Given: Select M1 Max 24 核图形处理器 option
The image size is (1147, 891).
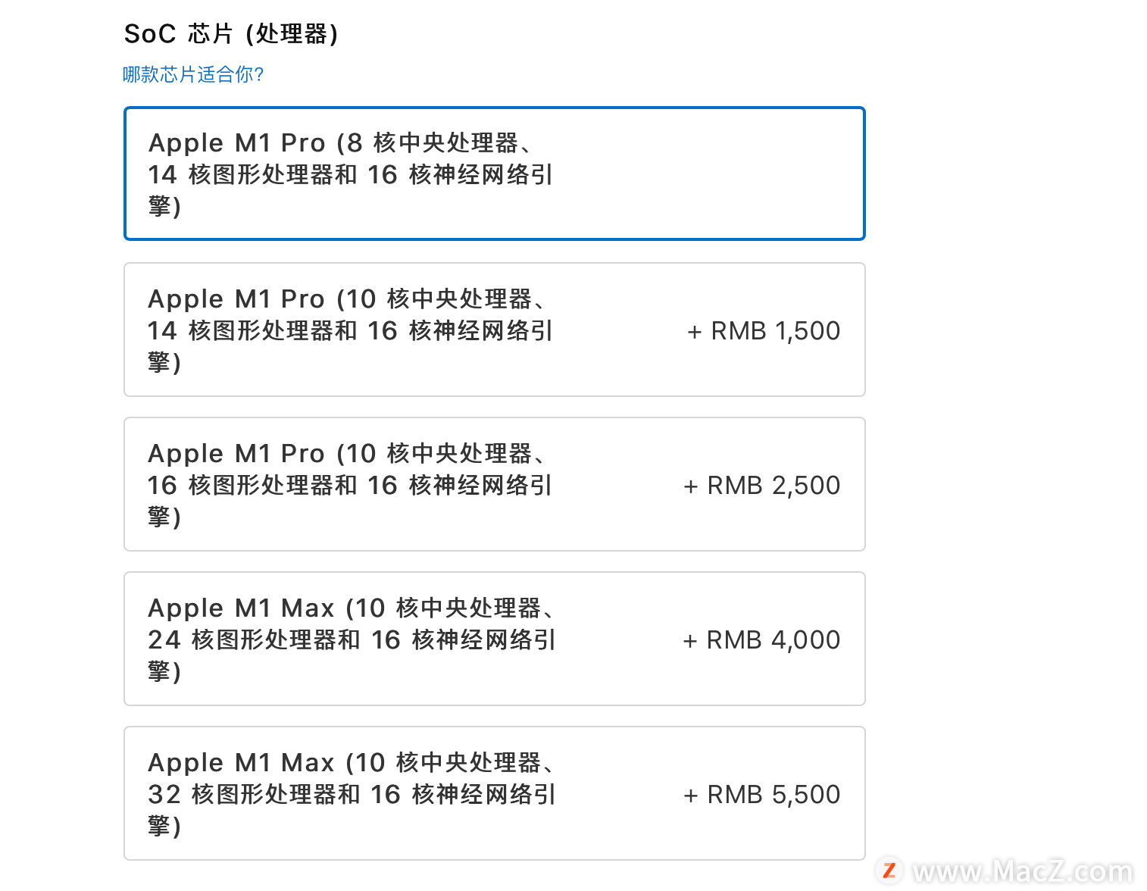Looking at the screenshot, I should [x=495, y=639].
